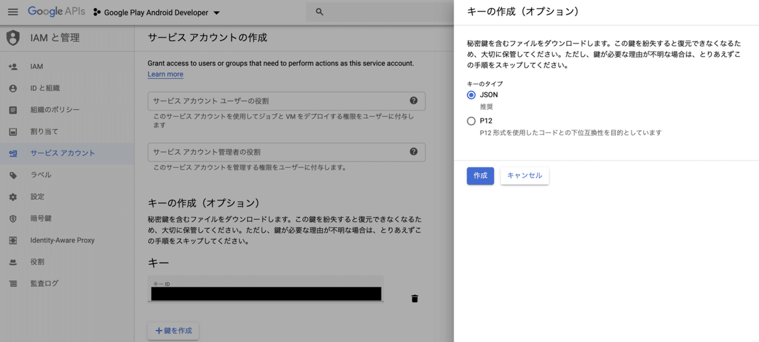Click the Identity-Aware Proxy icon
759x342 pixels.
click(x=13, y=240)
